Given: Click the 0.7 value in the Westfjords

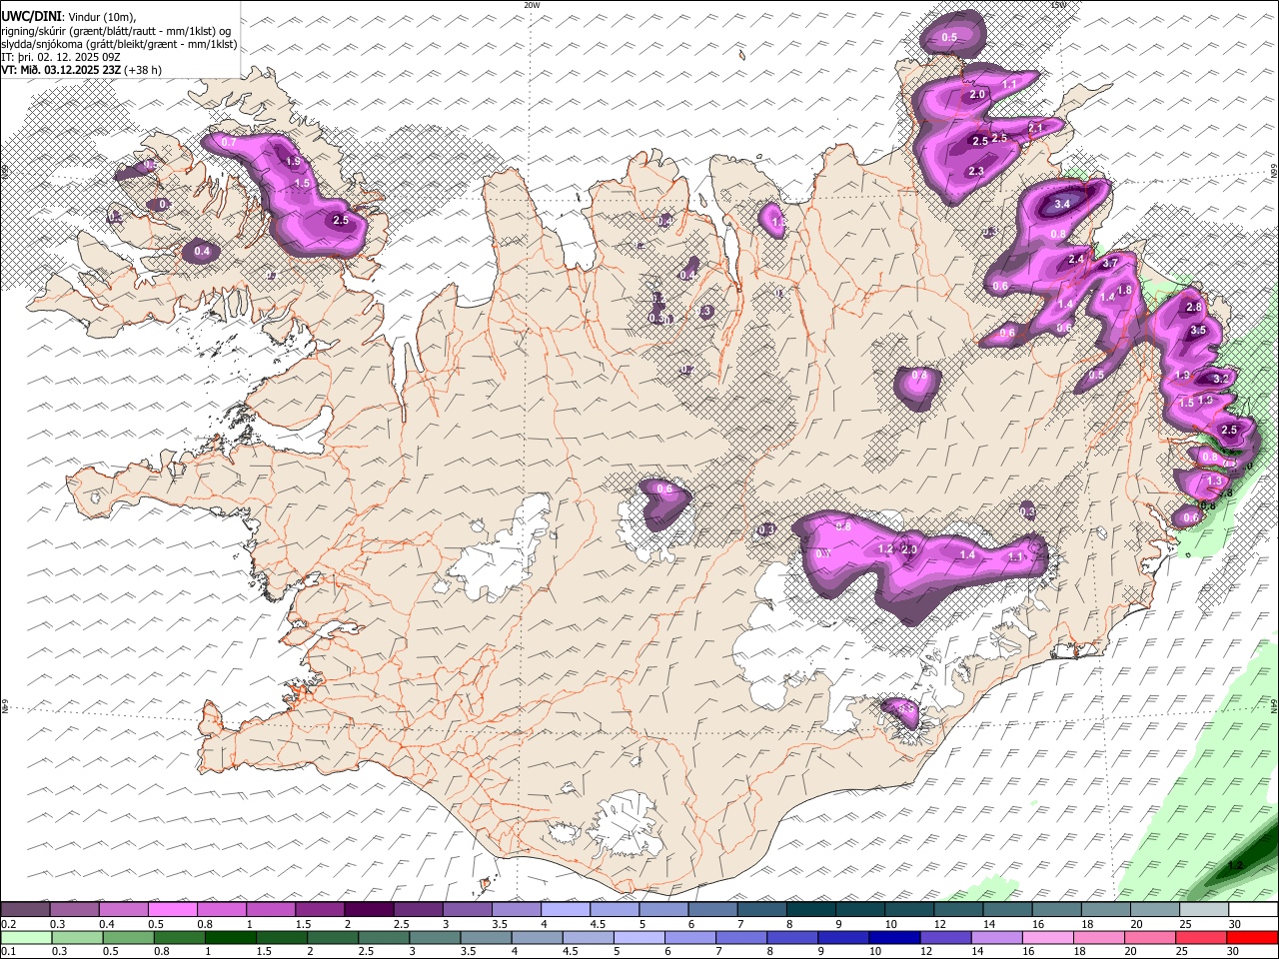Looking at the screenshot, I should (x=229, y=143).
